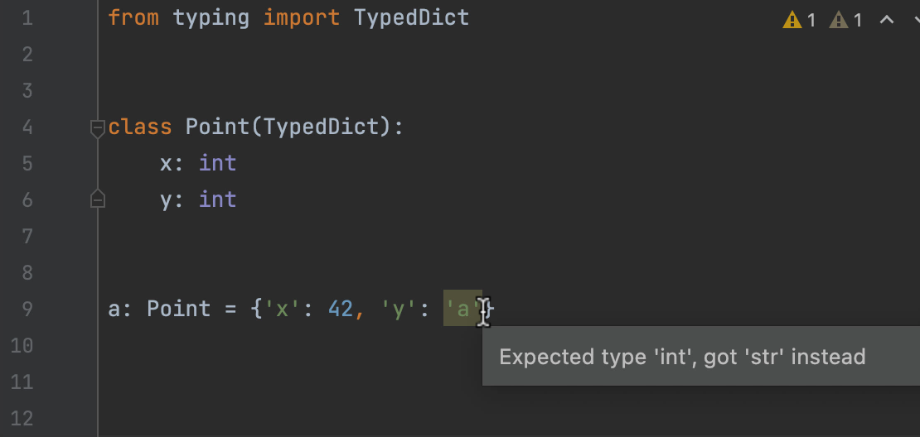Image resolution: width=920 pixels, height=437 pixels.
Task: Click the number 42 literal
Action: (x=341, y=309)
